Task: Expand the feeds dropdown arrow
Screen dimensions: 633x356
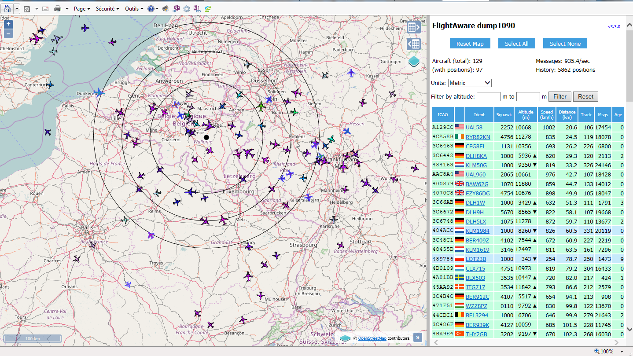Action: [x=36, y=9]
